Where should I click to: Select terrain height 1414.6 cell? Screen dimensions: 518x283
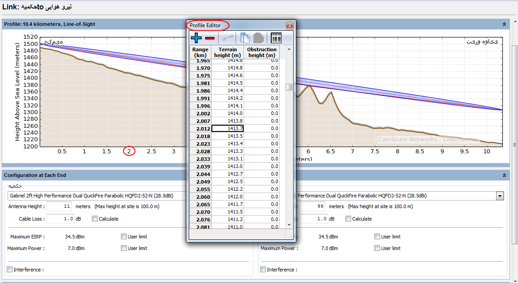[x=227, y=75]
